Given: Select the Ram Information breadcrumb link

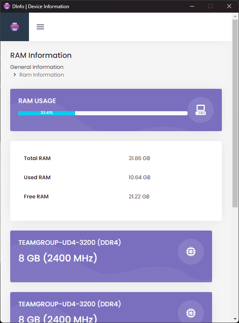Looking at the screenshot, I should click(42, 75).
